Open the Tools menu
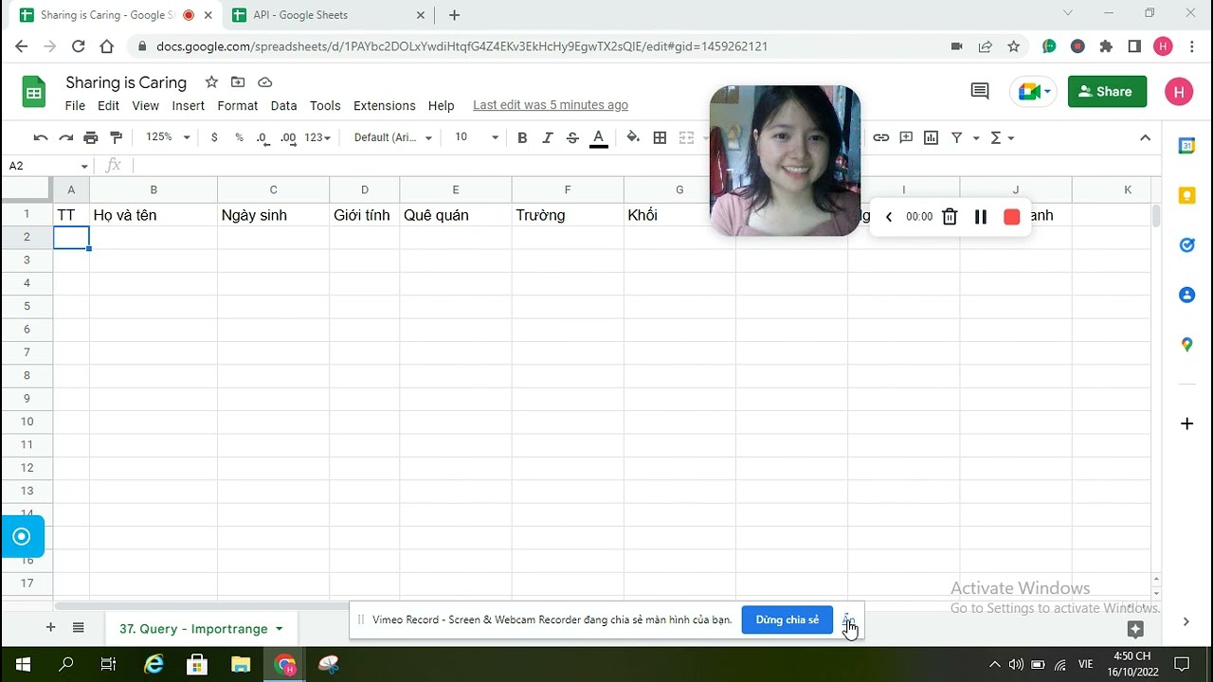 (x=325, y=105)
